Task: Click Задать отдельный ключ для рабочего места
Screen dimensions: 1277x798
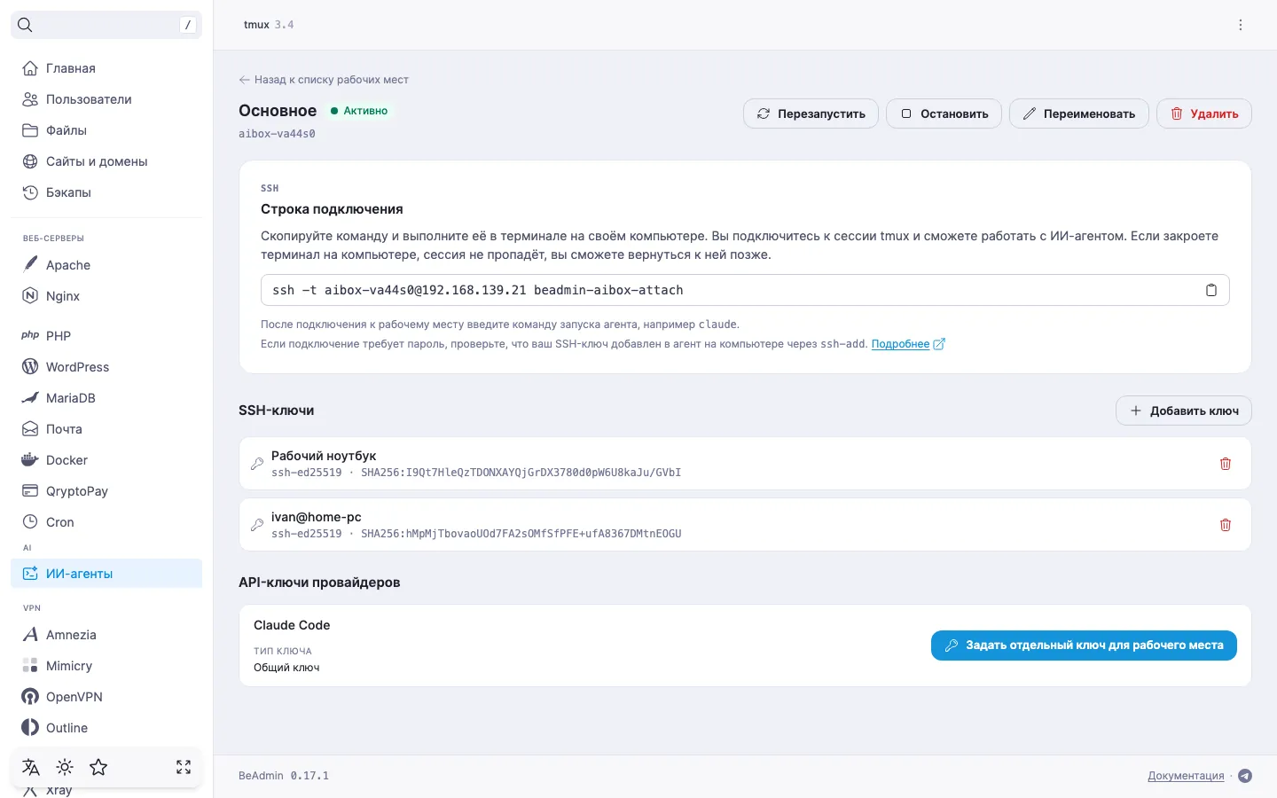Action: [1084, 645]
